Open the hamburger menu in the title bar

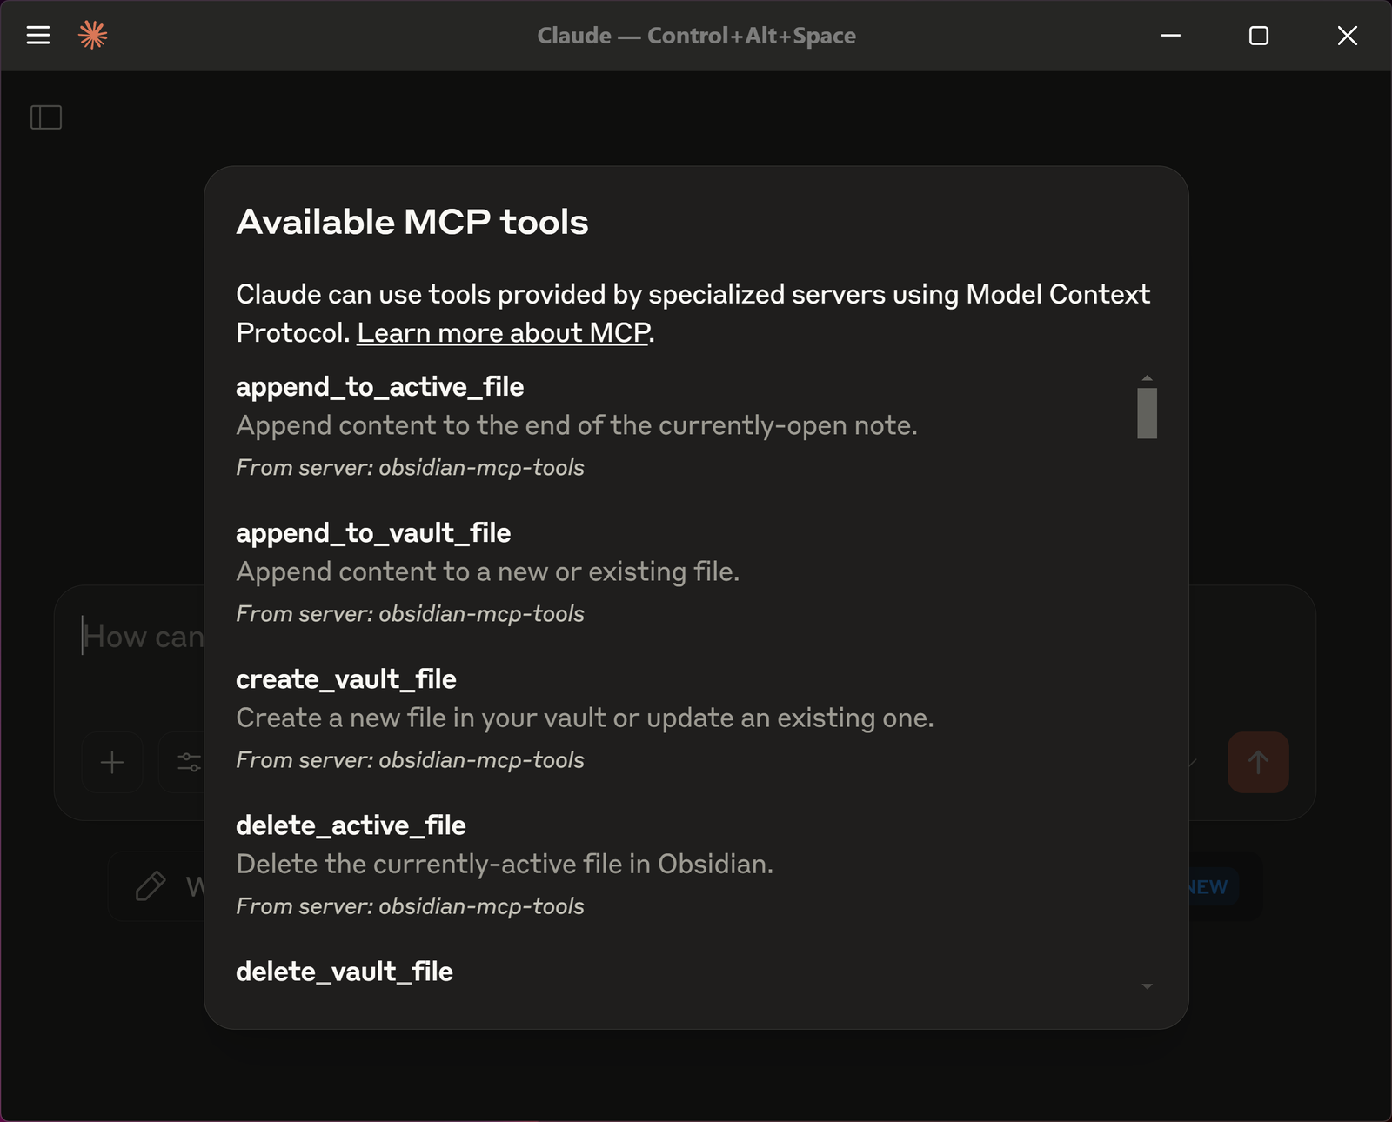38,35
